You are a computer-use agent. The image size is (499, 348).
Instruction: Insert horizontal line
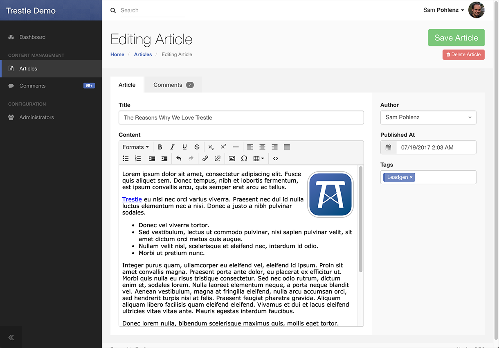pyautogui.click(x=236, y=147)
